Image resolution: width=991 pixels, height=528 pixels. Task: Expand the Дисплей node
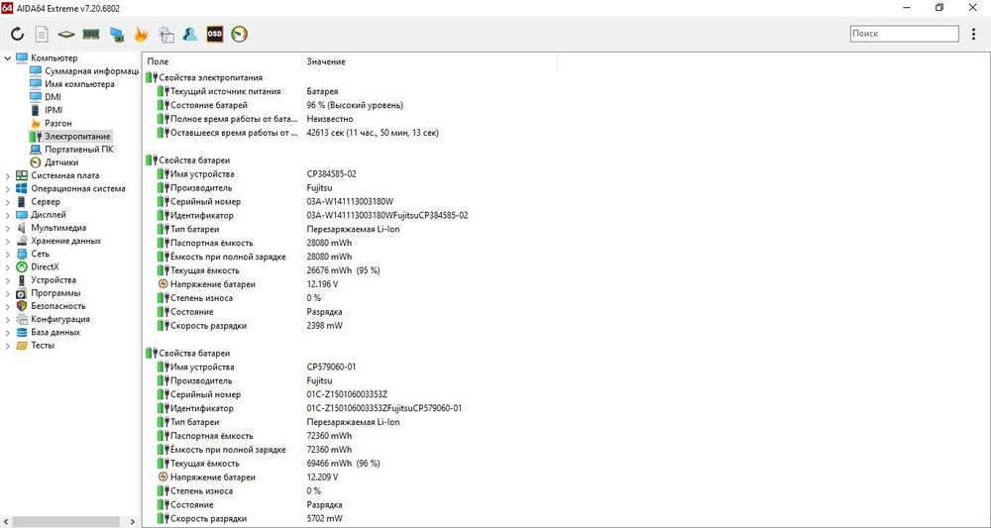[7, 215]
